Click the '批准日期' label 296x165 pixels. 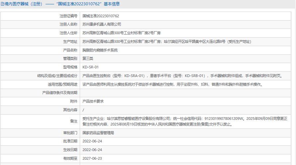coord(70,141)
